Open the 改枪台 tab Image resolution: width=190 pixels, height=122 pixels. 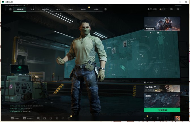pos(96,9)
